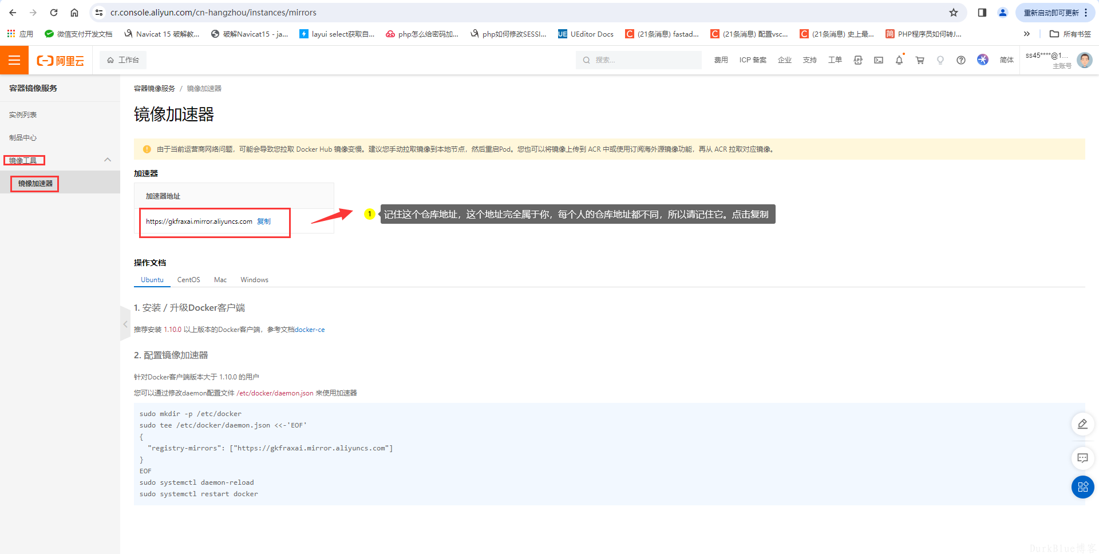Open the help question mark icon
Viewport: 1099px width, 554px height.
click(961, 60)
